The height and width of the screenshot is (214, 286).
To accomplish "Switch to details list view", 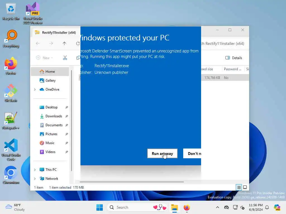I will coord(239,187).
